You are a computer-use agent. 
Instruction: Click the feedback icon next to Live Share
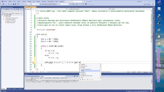click(x=153, y=4)
